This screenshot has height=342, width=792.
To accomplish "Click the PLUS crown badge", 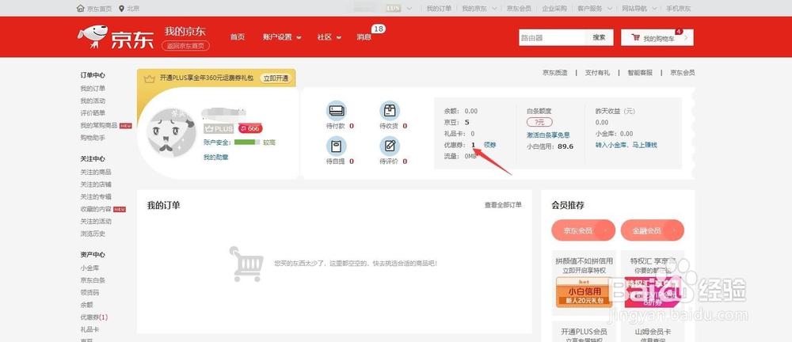I will (219, 128).
